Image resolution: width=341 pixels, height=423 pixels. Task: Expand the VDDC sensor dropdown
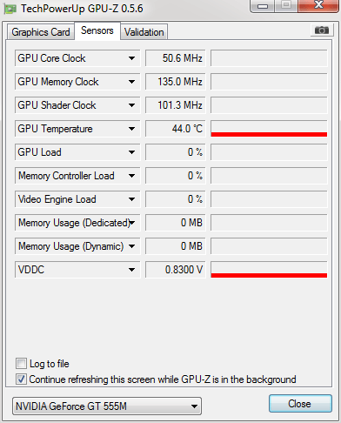[x=131, y=270]
